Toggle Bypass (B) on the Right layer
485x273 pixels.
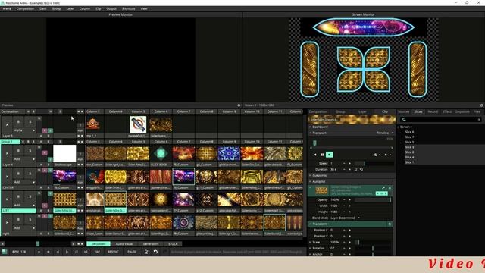pyautogui.click(x=18, y=219)
